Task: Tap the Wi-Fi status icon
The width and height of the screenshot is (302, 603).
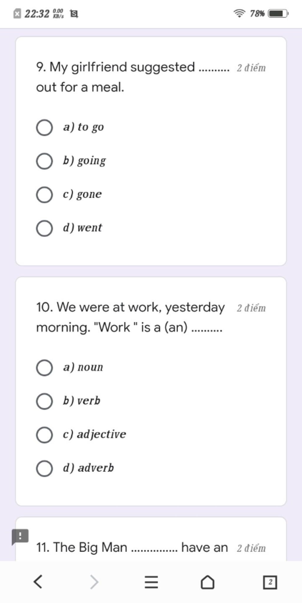Action: pos(239,14)
